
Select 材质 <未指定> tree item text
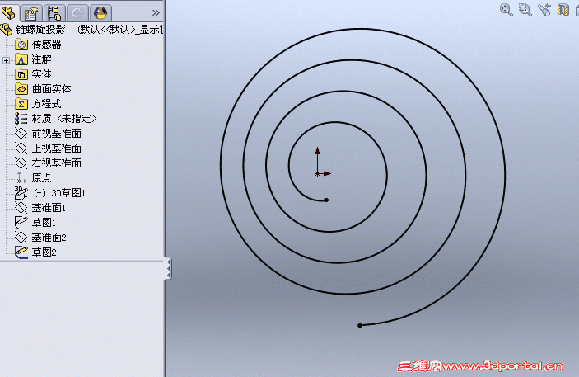point(64,119)
